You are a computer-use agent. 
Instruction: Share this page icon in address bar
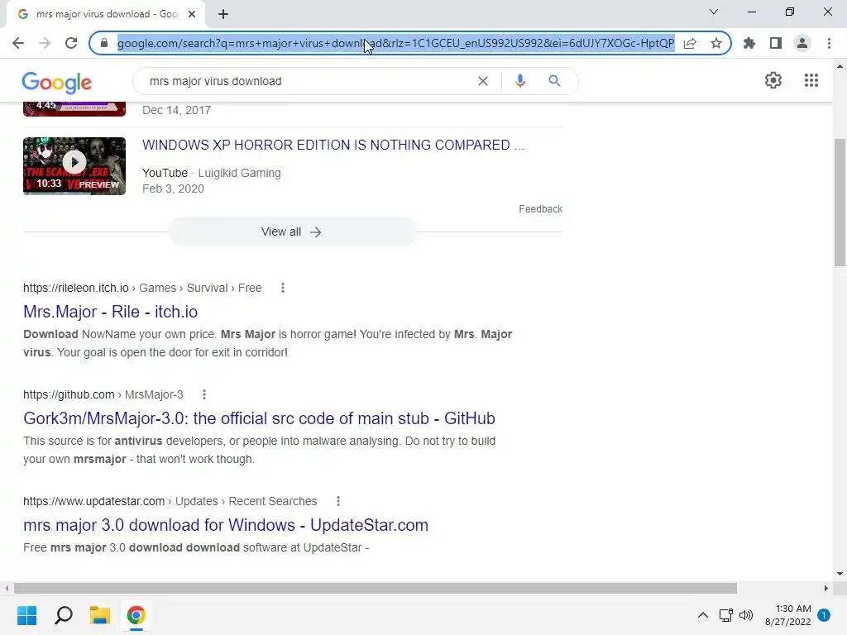tap(690, 43)
